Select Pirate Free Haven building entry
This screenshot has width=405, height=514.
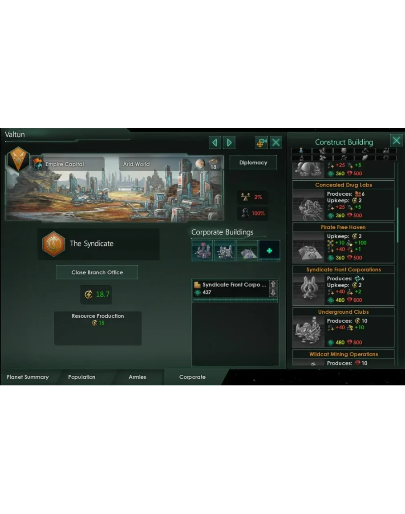pyautogui.click(x=343, y=243)
